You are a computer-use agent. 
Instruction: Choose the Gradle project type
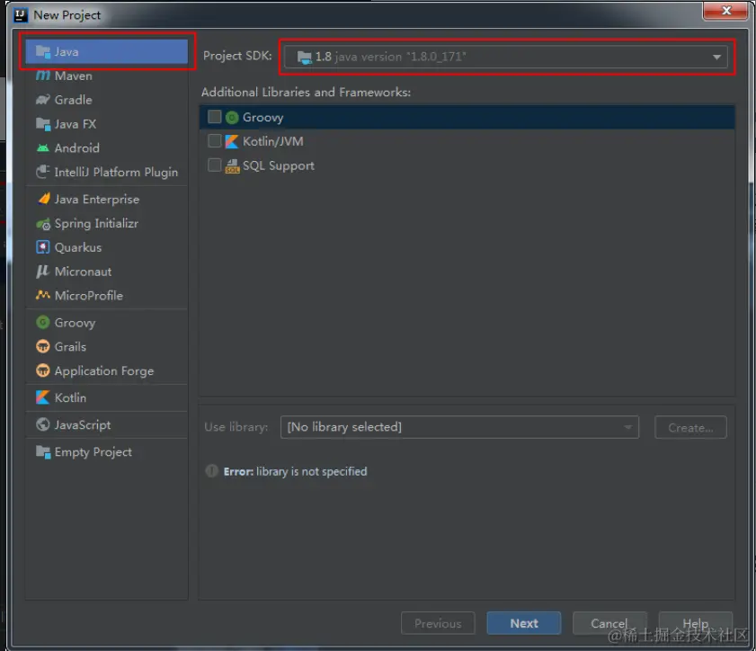click(x=106, y=100)
